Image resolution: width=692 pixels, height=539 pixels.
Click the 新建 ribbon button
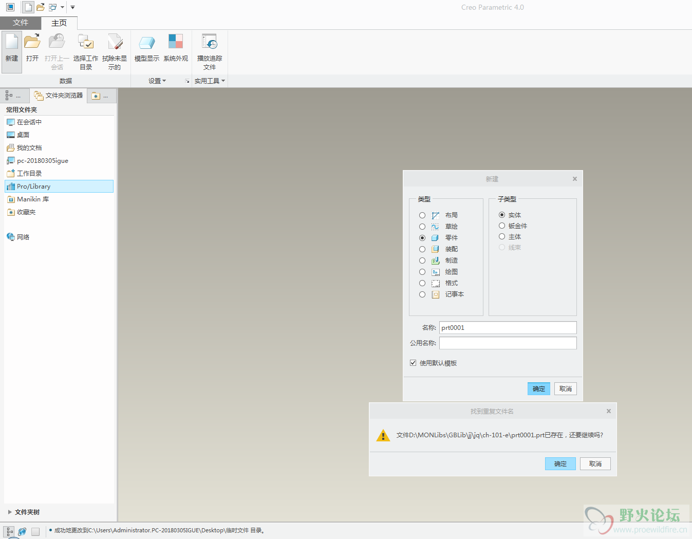[12, 51]
